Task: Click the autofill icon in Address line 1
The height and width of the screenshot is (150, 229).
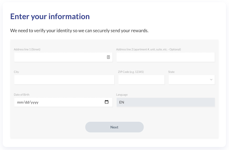Action: tap(108, 57)
